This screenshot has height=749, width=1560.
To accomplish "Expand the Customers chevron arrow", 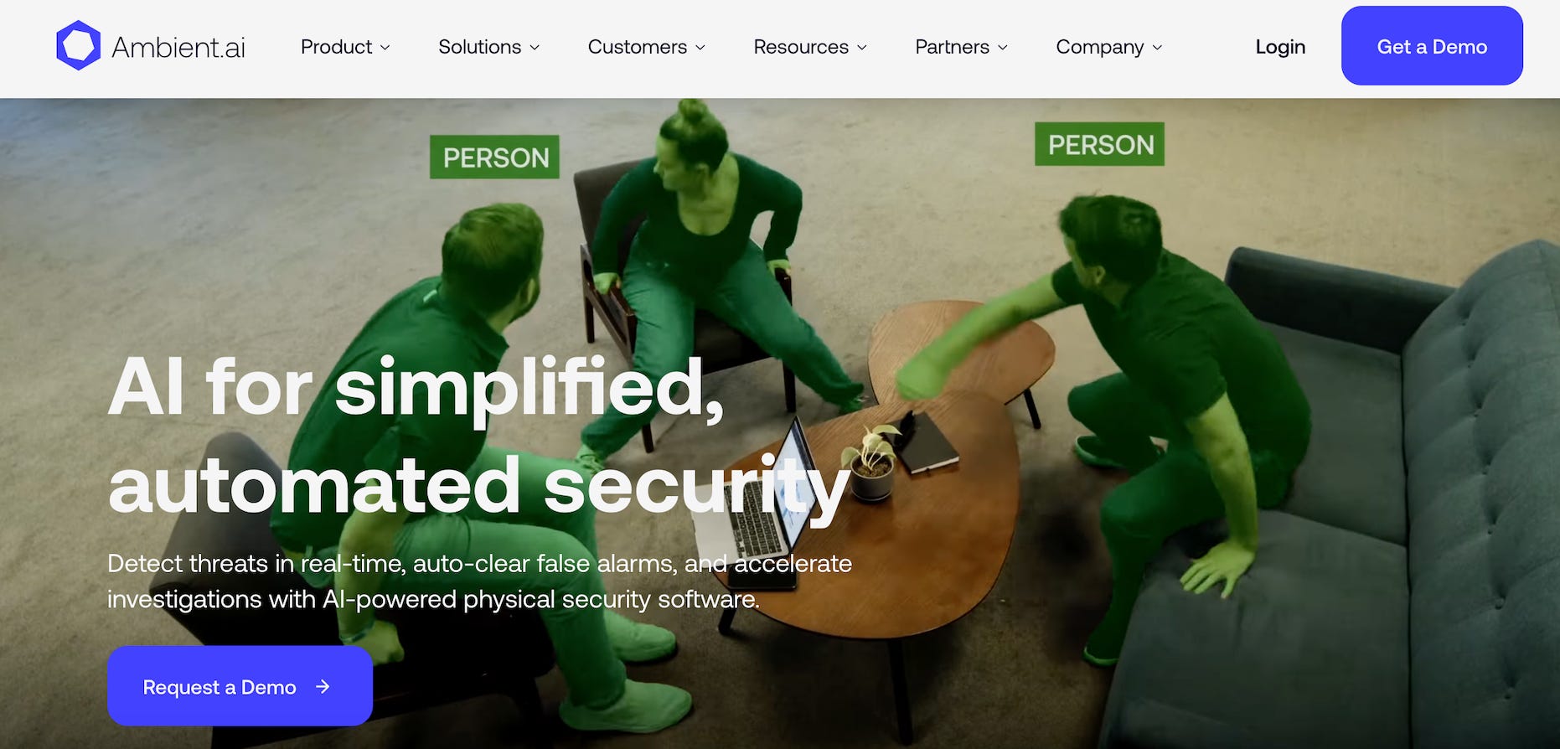I will point(700,48).
